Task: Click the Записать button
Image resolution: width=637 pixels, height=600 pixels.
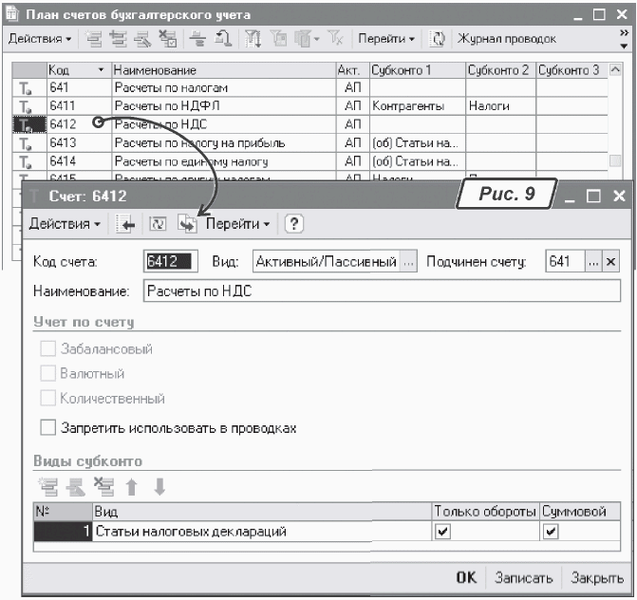Action: pyautogui.click(x=521, y=578)
